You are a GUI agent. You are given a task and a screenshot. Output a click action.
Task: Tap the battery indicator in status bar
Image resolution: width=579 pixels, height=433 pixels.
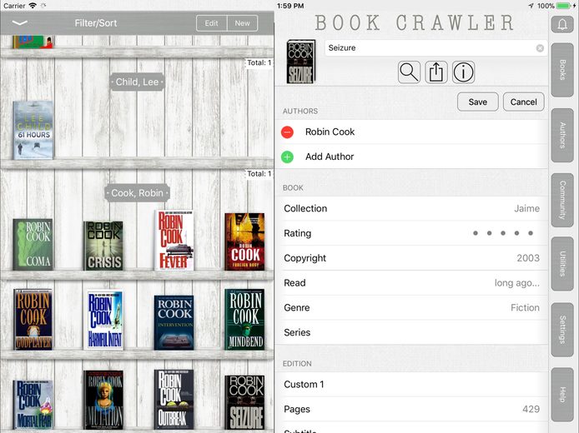(564, 6)
